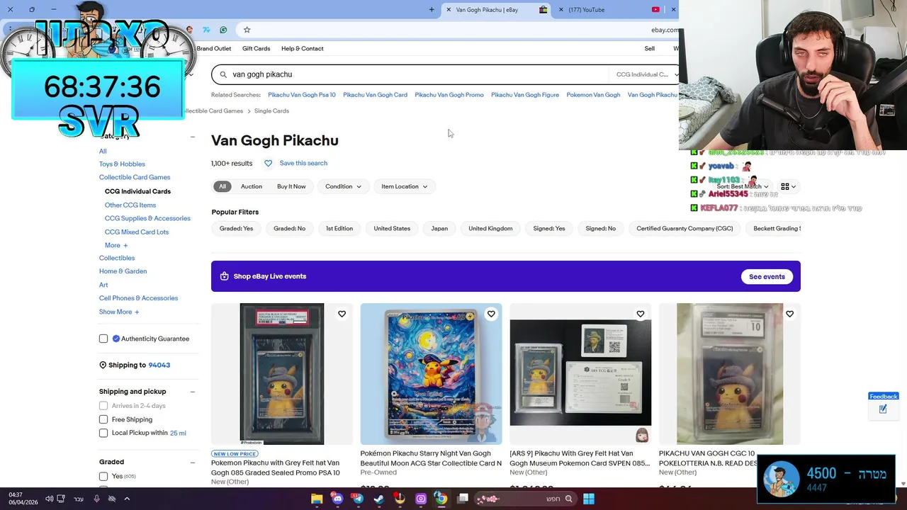The height and width of the screenshot is (510, 907).
Task: Check the Arrives in 2-4 days option
Action: [103, 406]
